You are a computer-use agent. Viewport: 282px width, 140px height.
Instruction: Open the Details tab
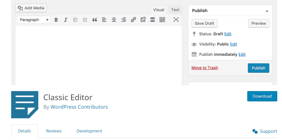point(25,131)
